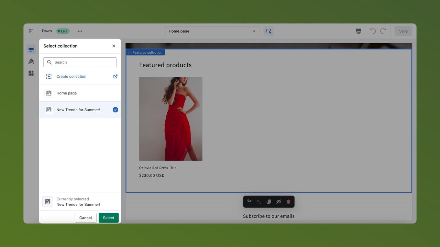Screen dimensions: 440x247
Task: Click the Featured collection section label
Action: [x=145, y=53]
